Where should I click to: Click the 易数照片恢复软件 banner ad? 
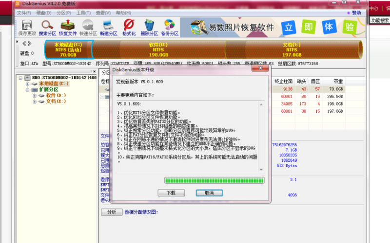(x=273, y=27)
